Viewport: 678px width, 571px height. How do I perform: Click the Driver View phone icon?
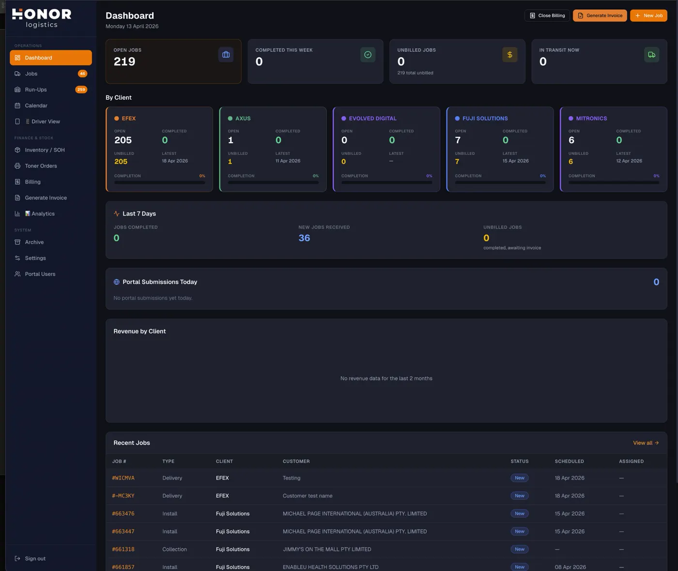[17, 121]
